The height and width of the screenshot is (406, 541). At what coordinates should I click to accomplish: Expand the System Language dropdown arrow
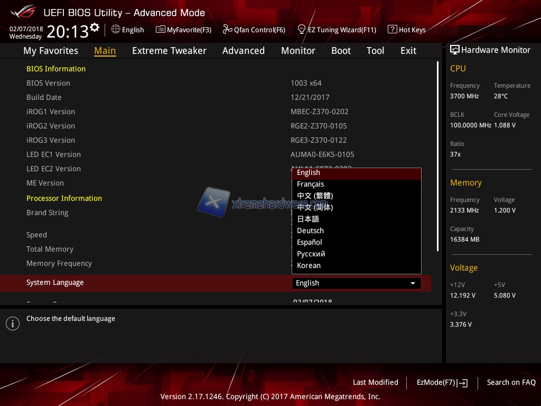(x=413, y=283)
